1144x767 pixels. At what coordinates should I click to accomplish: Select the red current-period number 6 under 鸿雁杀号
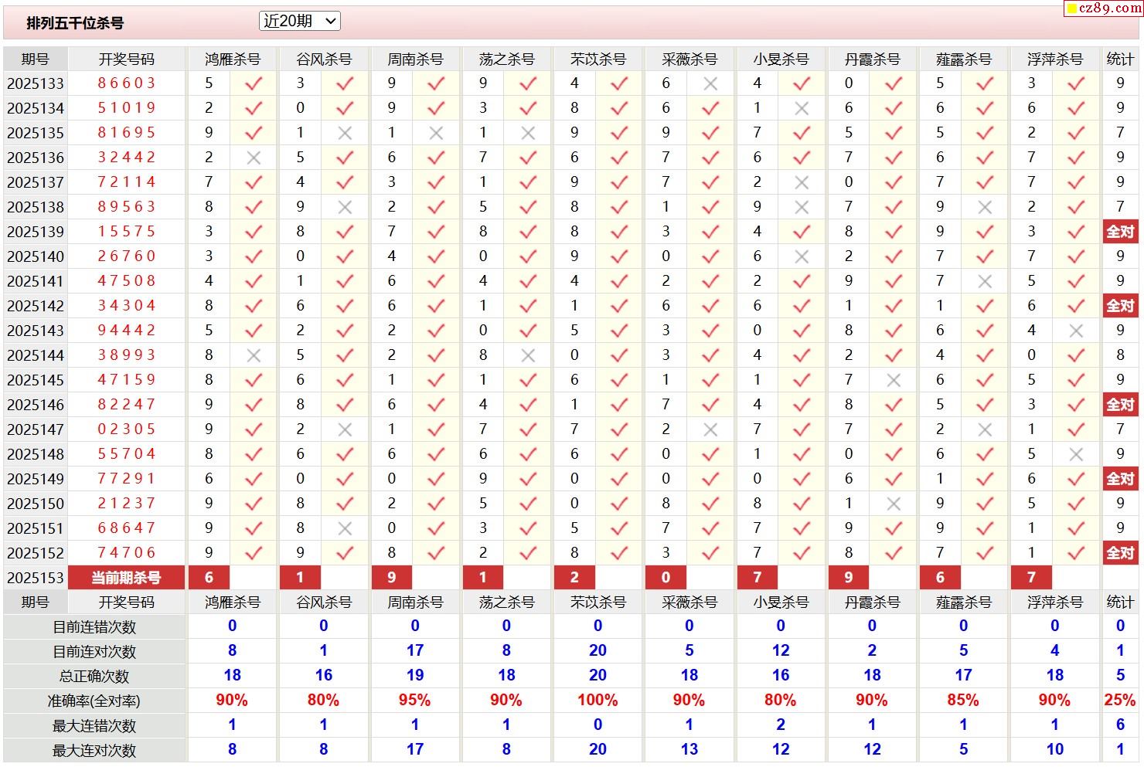coord(209,577)
